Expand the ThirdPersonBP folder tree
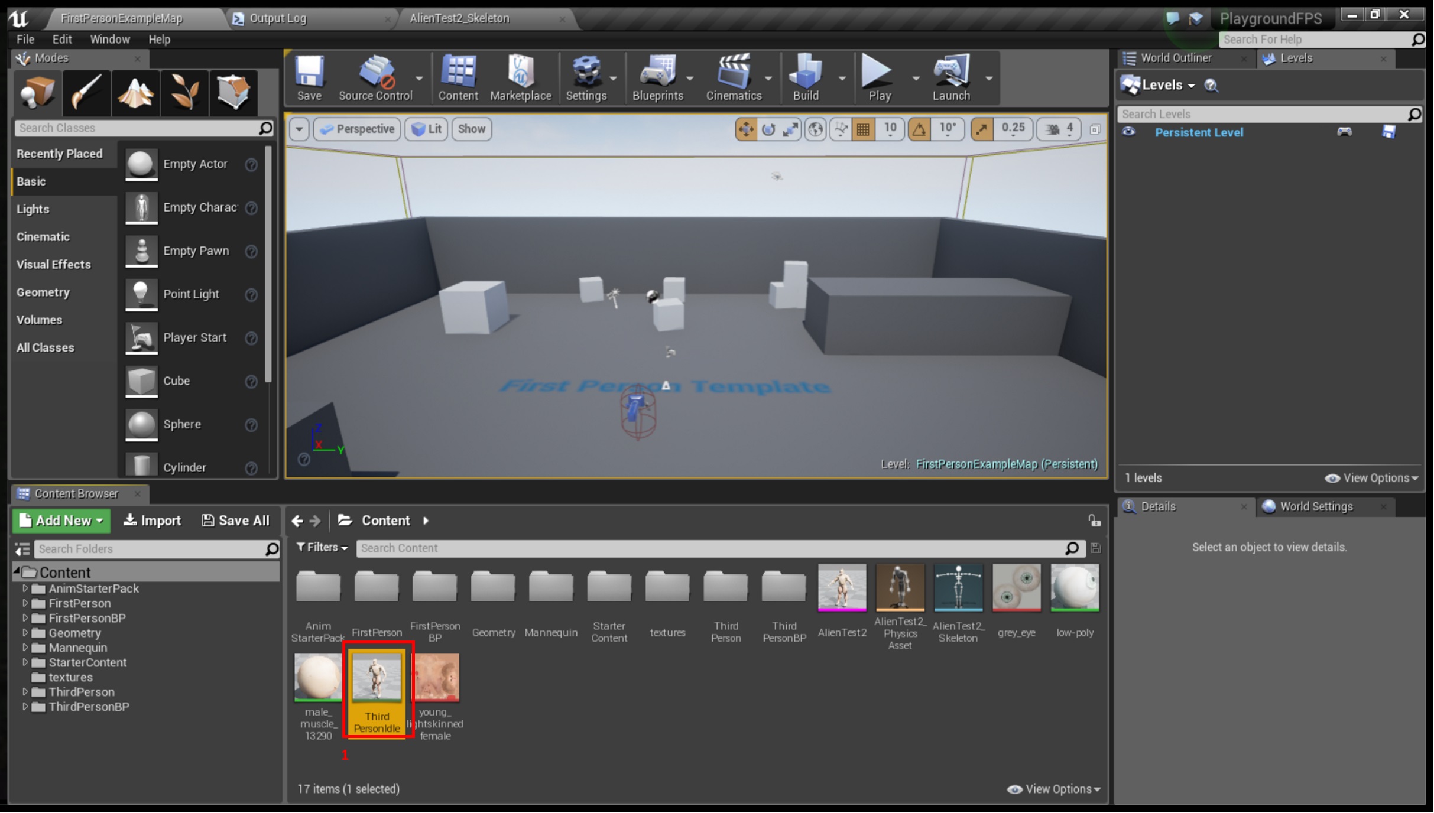The height and width of the screenshot is (813, 1434). tap(25, 707)
